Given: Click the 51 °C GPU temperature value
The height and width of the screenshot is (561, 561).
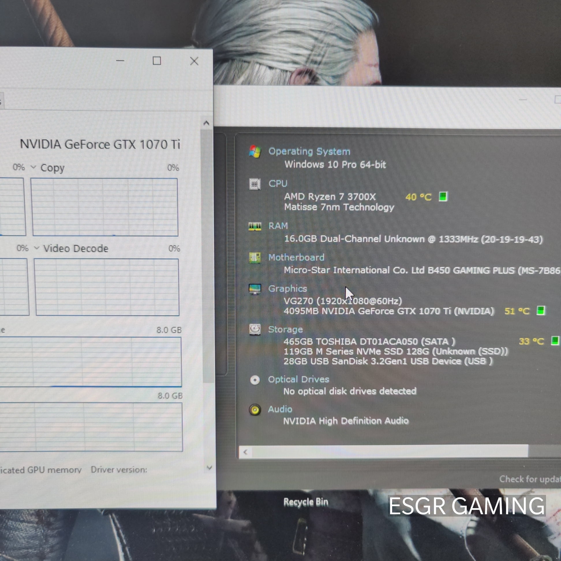Looking at the screenshot, I should tap(517, 311).
